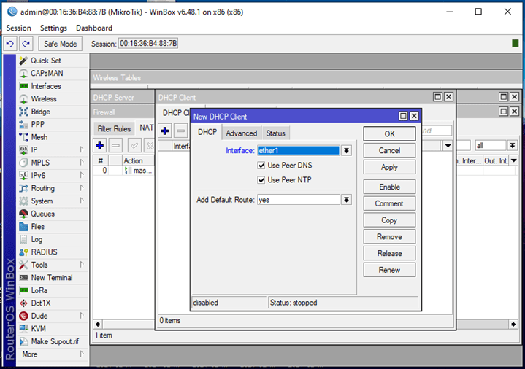525x369 pixels.
Task: Open the Bridge sidebar entry
Action: pyautogui.click(x=40, y=112)
